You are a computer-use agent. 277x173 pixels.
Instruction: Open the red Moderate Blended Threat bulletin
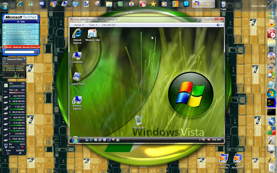pos(21,47)
